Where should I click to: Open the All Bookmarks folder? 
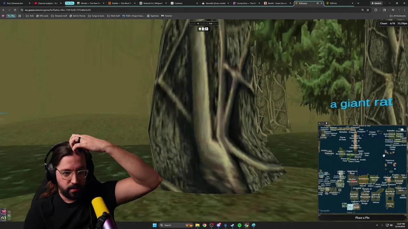coord(397,16)
